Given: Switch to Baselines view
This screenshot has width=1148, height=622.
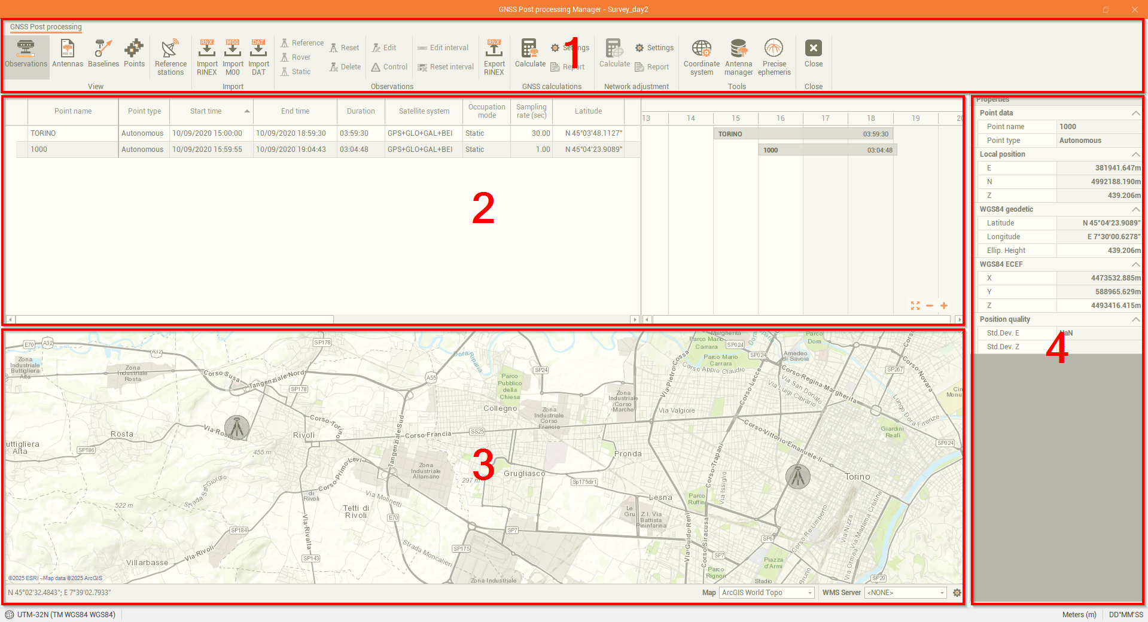Looking at the screenshot, I should [x=103, y=53].
